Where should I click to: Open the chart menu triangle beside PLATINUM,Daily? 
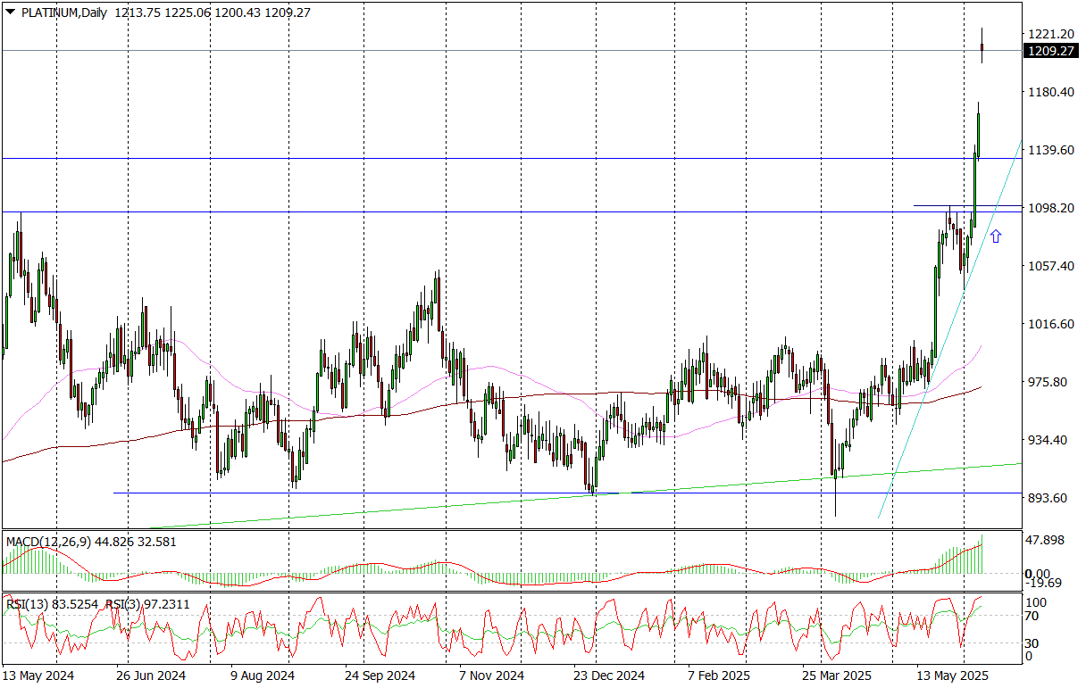[x=11, y=13]
